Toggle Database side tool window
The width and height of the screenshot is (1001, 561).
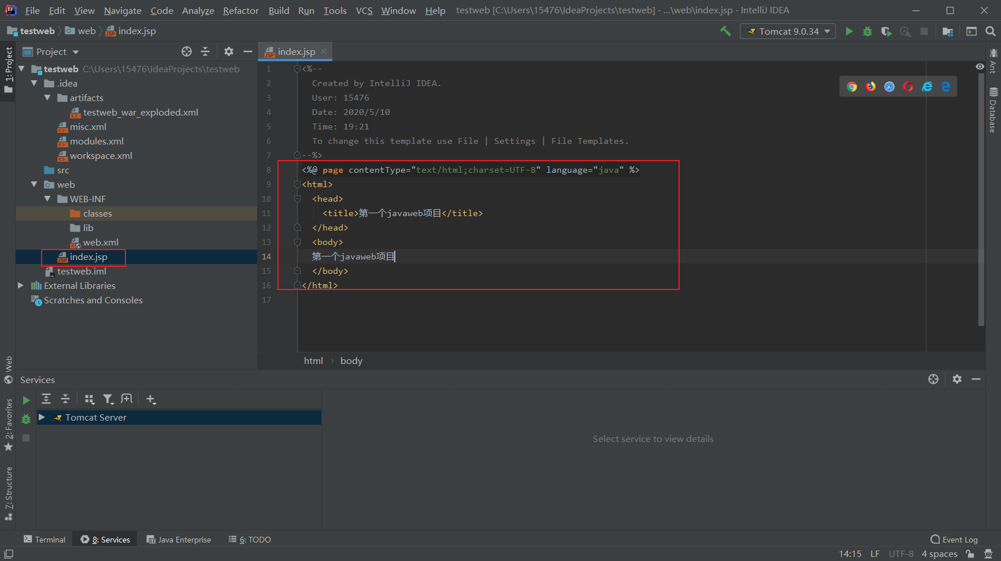(x=993, y=110)
